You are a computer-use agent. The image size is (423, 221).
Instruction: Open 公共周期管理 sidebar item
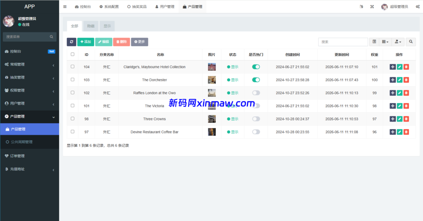(x=29, y=142)
